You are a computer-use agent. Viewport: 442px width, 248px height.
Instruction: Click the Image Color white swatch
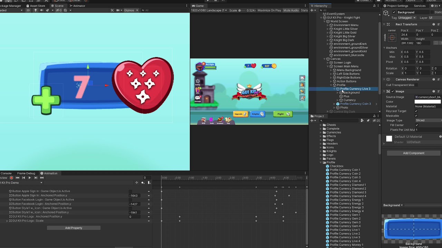[x=428, y=102]
